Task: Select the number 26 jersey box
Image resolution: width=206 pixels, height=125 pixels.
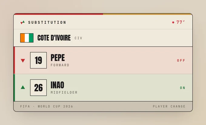Action: click(38, 88)
